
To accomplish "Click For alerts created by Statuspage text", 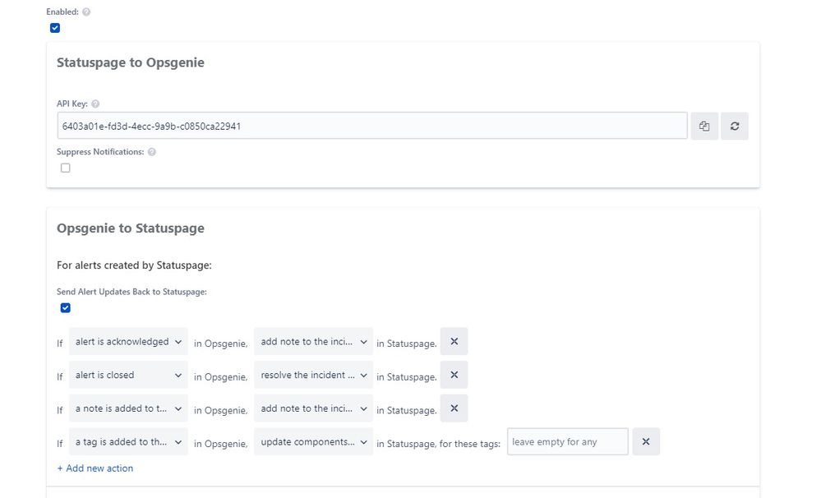I will [134, 265].
